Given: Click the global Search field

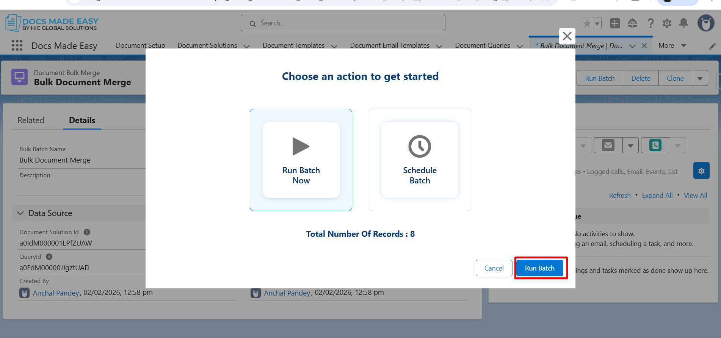Looking at the screenshot, I should (x=343, y=23).
